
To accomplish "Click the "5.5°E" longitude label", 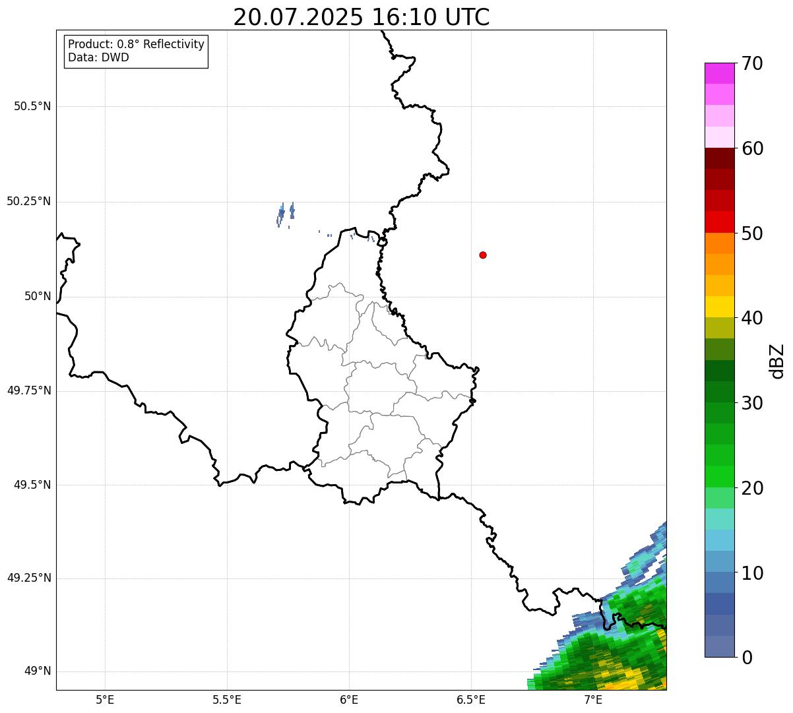I will [x=227, y=699].
